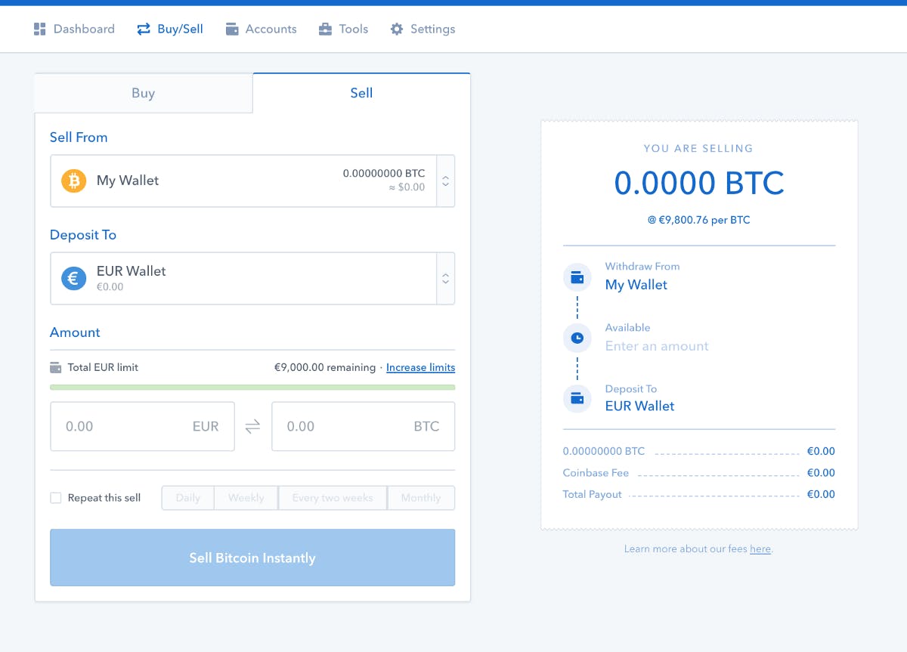This screenshot has height=652, width=907.
Task: Swap the EUR and BTC conversion direction
Action: click(x=252, y=426)
